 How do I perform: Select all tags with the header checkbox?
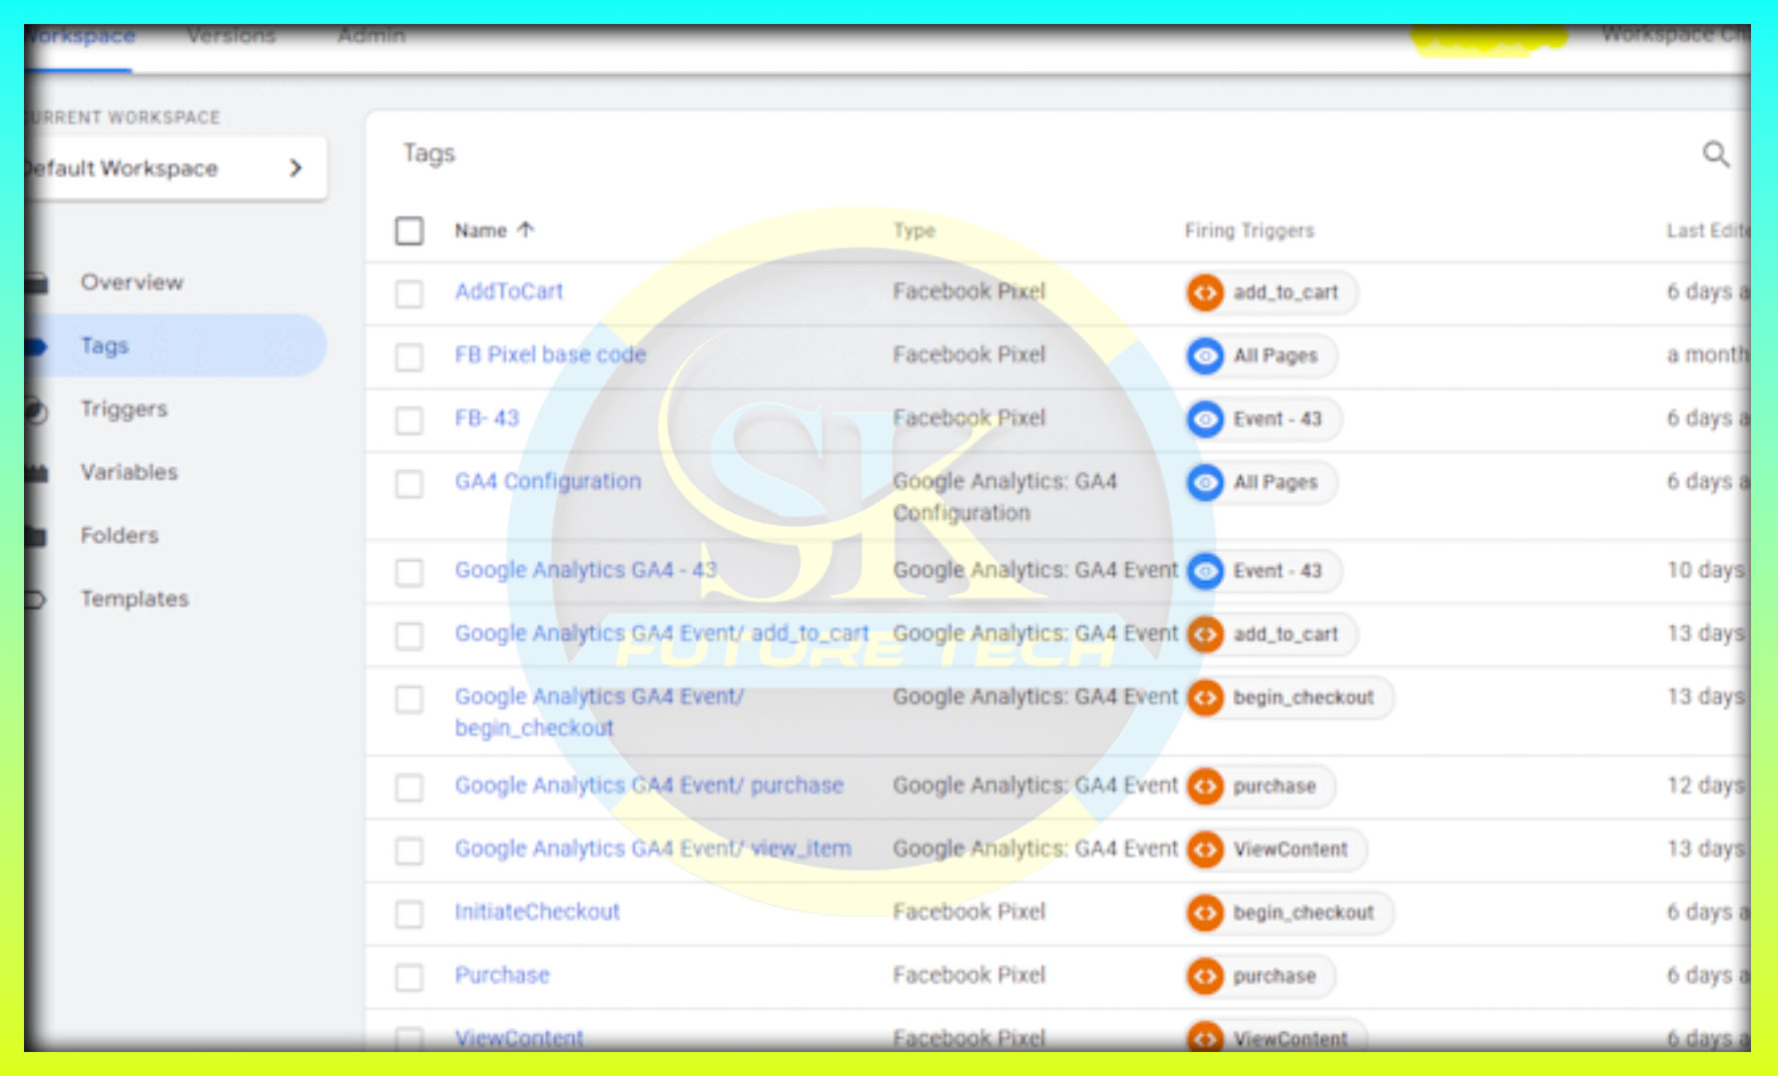409,231
